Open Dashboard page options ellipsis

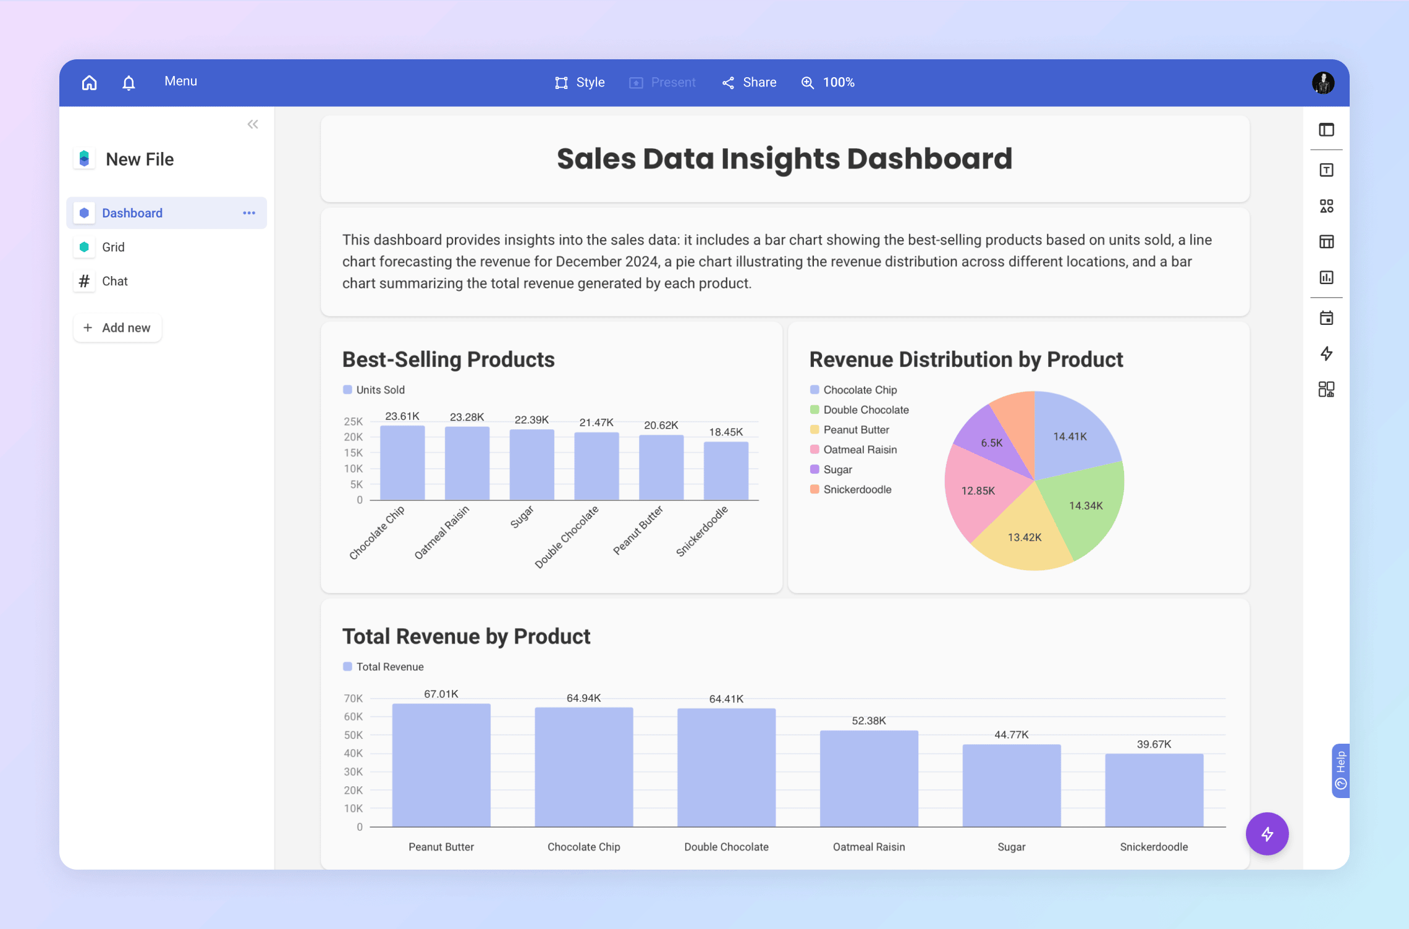(x=249, y=213)
